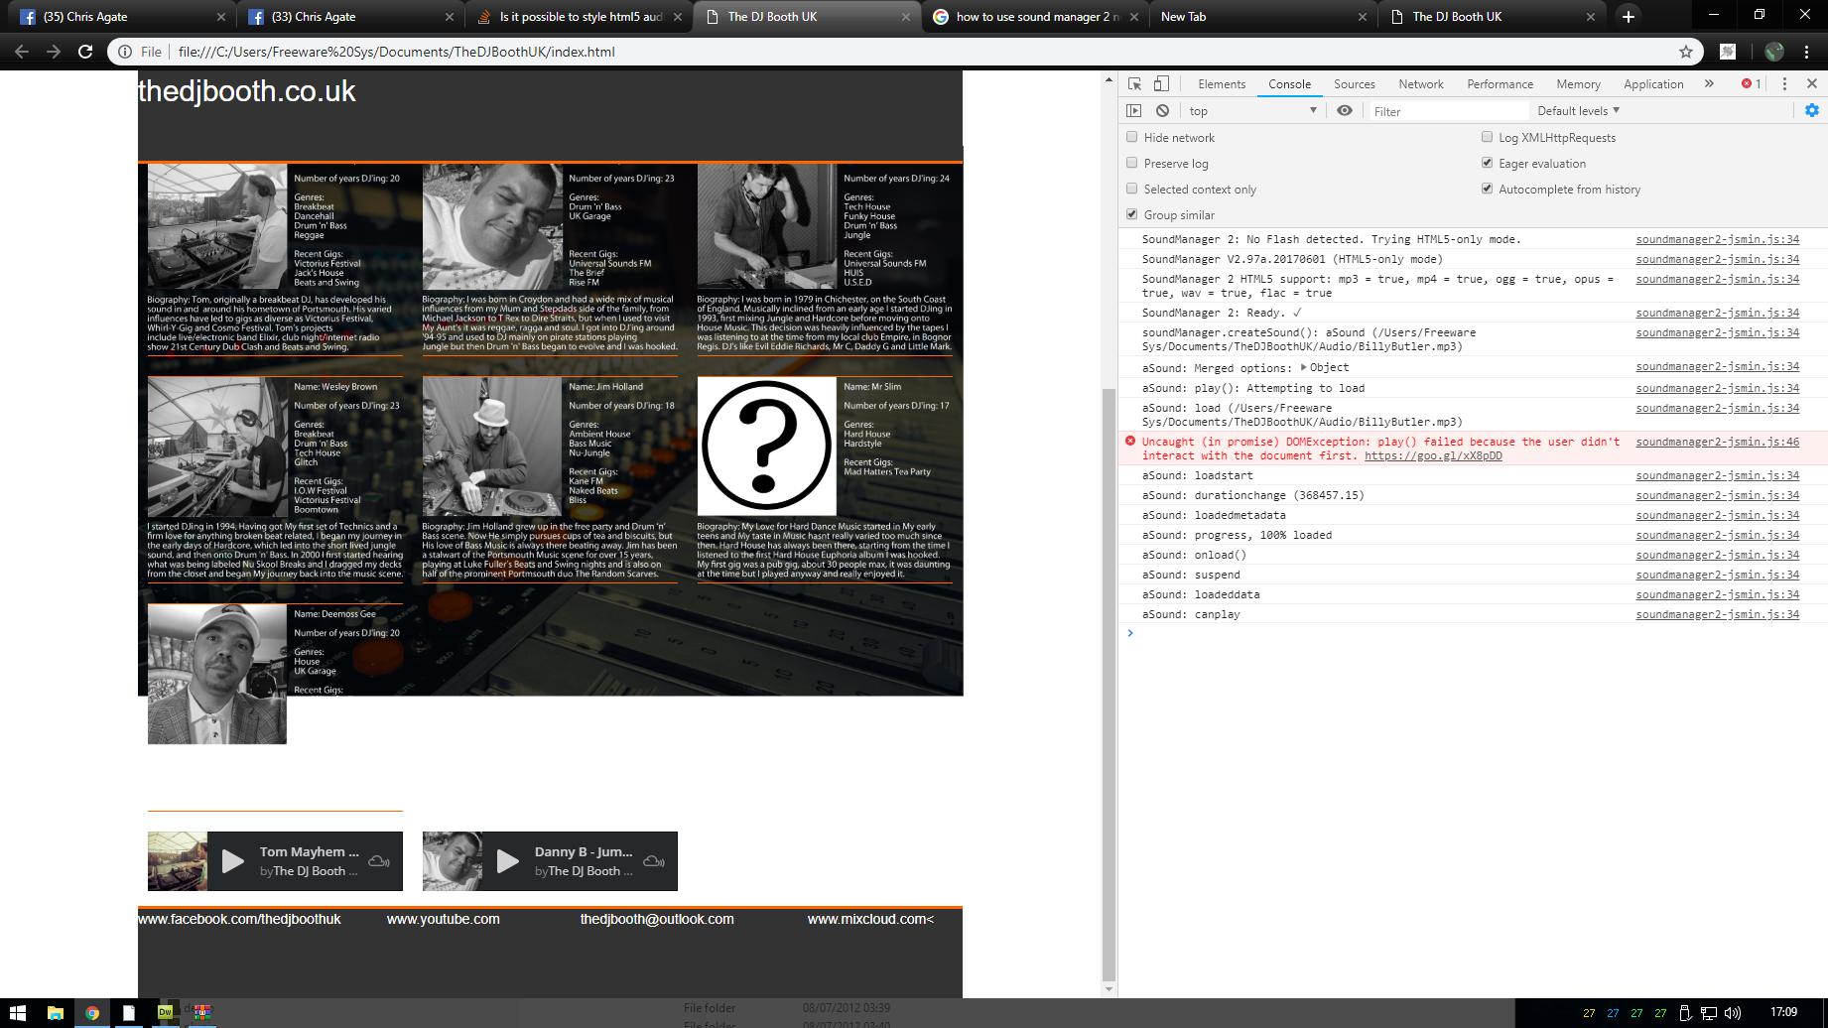Open the Default levels dropdown
1828x1028 pixels.
[x=1578, y=110]
